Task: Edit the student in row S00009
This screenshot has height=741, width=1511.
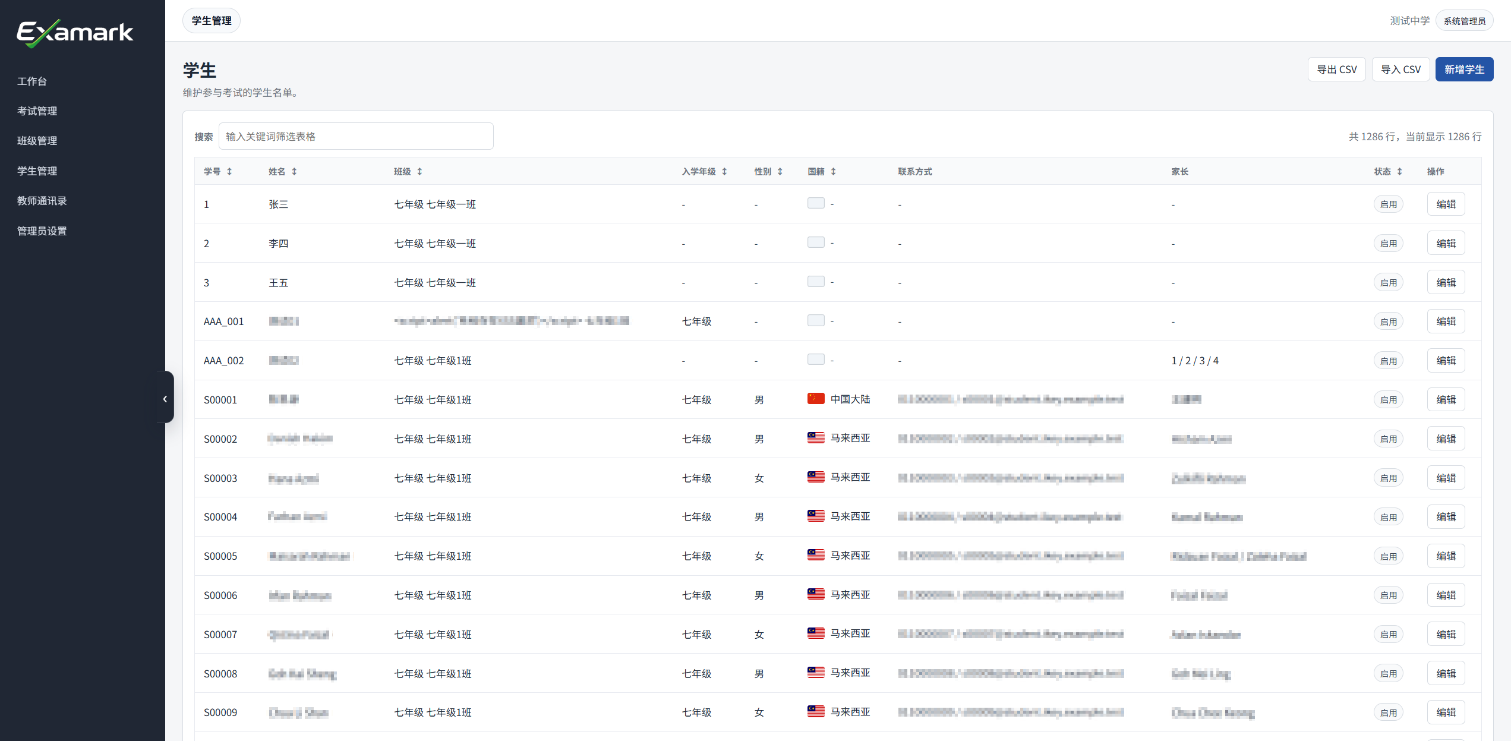Action: coord(1446,712)
